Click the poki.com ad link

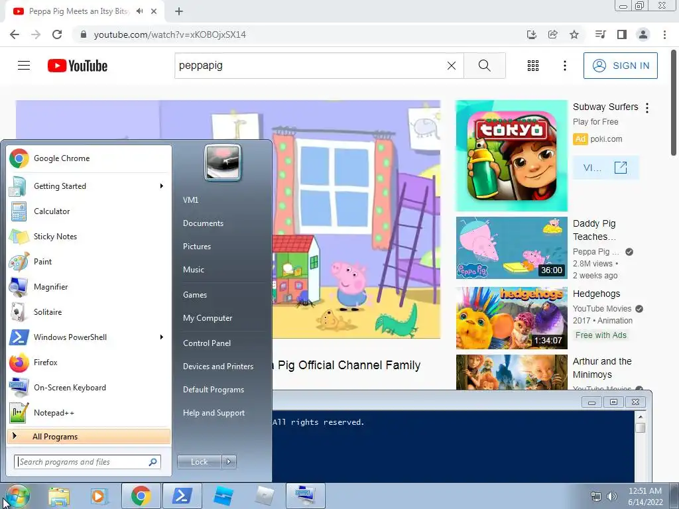[606, 139]
